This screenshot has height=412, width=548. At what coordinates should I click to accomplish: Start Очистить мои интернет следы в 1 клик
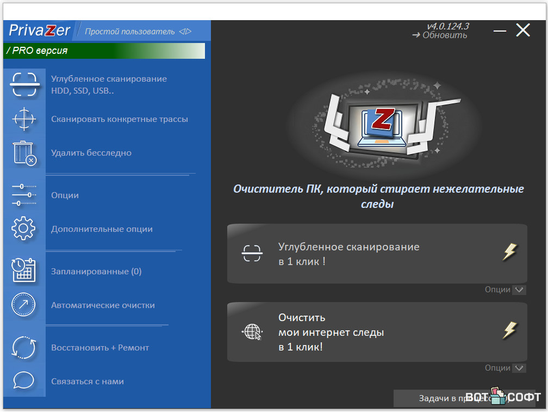377,332
